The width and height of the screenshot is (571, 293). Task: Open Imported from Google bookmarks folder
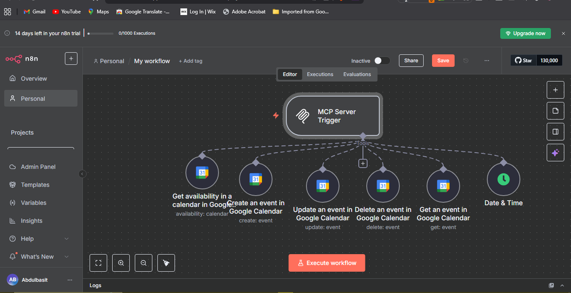click(x=301, y=11)
